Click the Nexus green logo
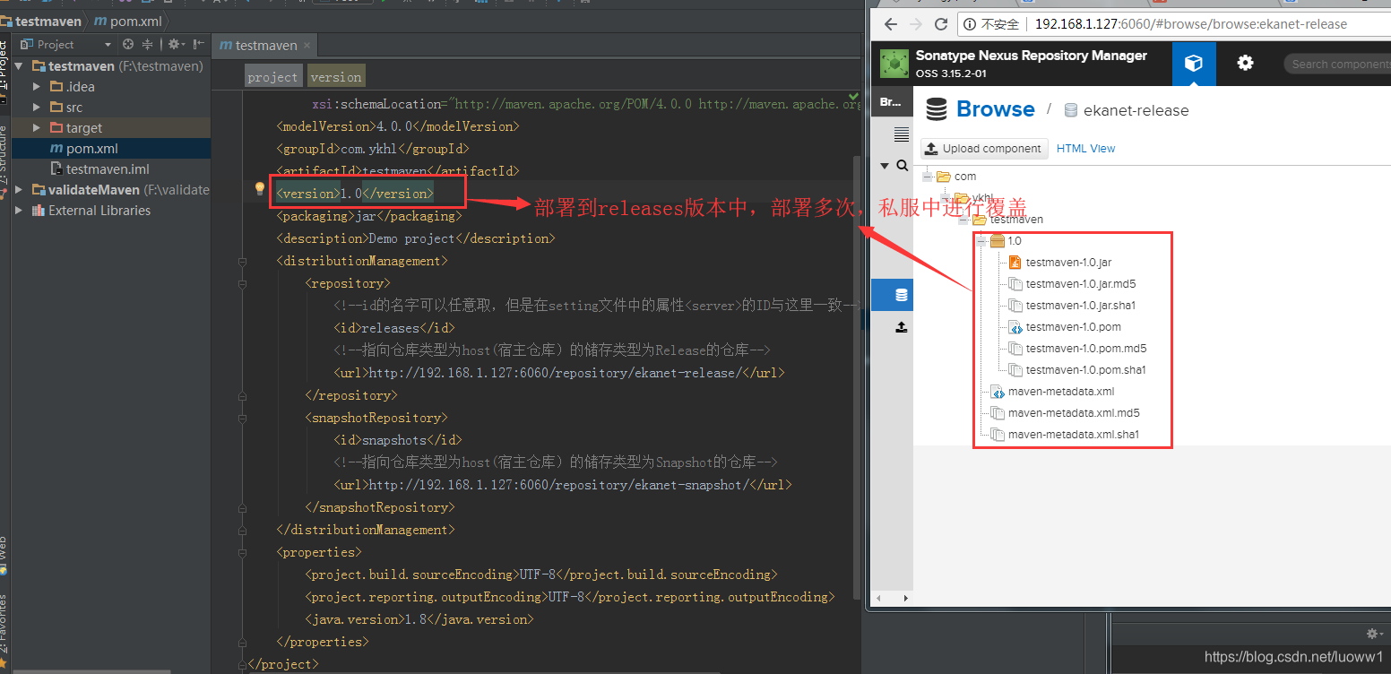The width and height of the screenshot is (1391, 674). pos(894,64)
